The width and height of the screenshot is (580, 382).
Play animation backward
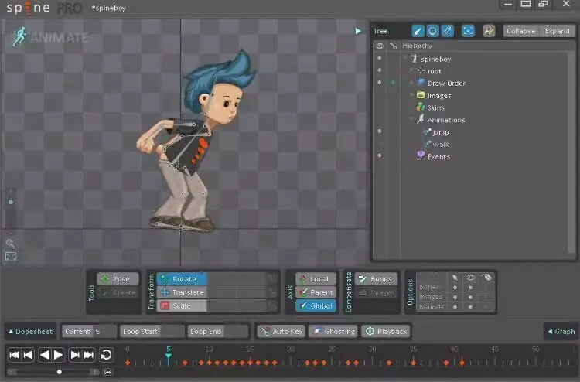44,355
